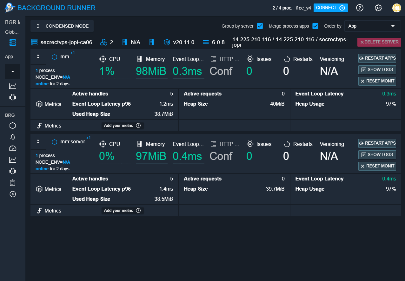Click mm:server's 0.4ms event loop headline value
405x281 pixels.
[x=187, y=156]
